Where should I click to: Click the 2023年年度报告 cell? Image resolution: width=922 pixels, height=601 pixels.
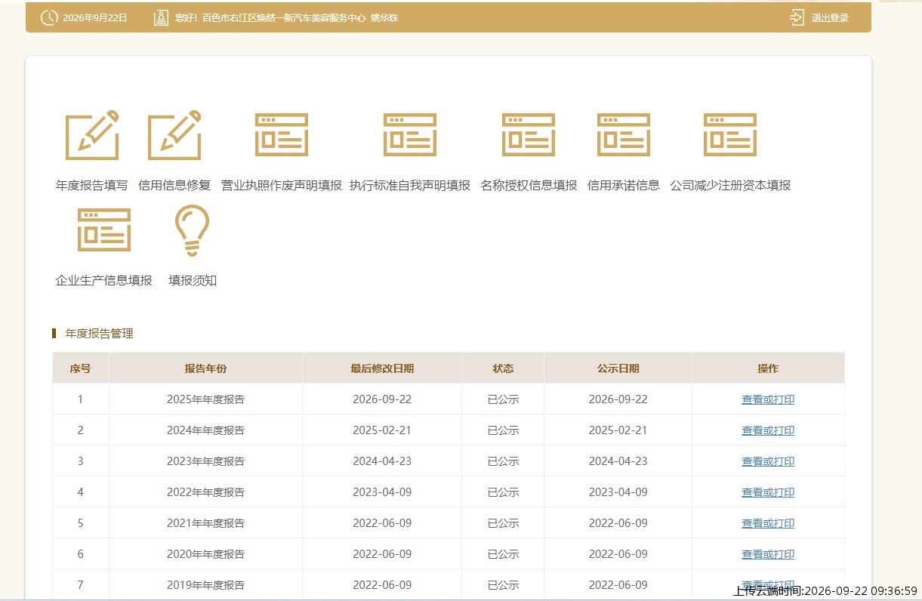pos(205,461)
